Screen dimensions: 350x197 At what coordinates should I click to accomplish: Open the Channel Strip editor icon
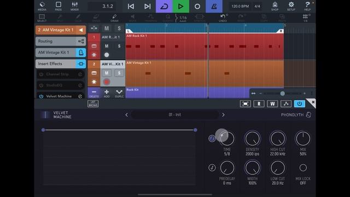point(80,74)
